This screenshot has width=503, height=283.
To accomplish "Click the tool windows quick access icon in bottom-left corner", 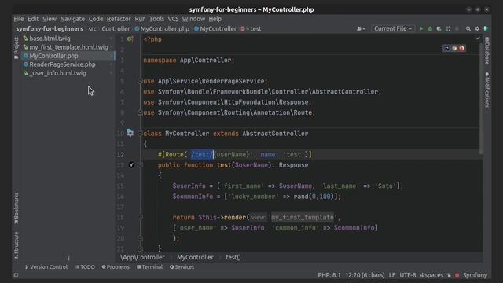I will 16,275.
